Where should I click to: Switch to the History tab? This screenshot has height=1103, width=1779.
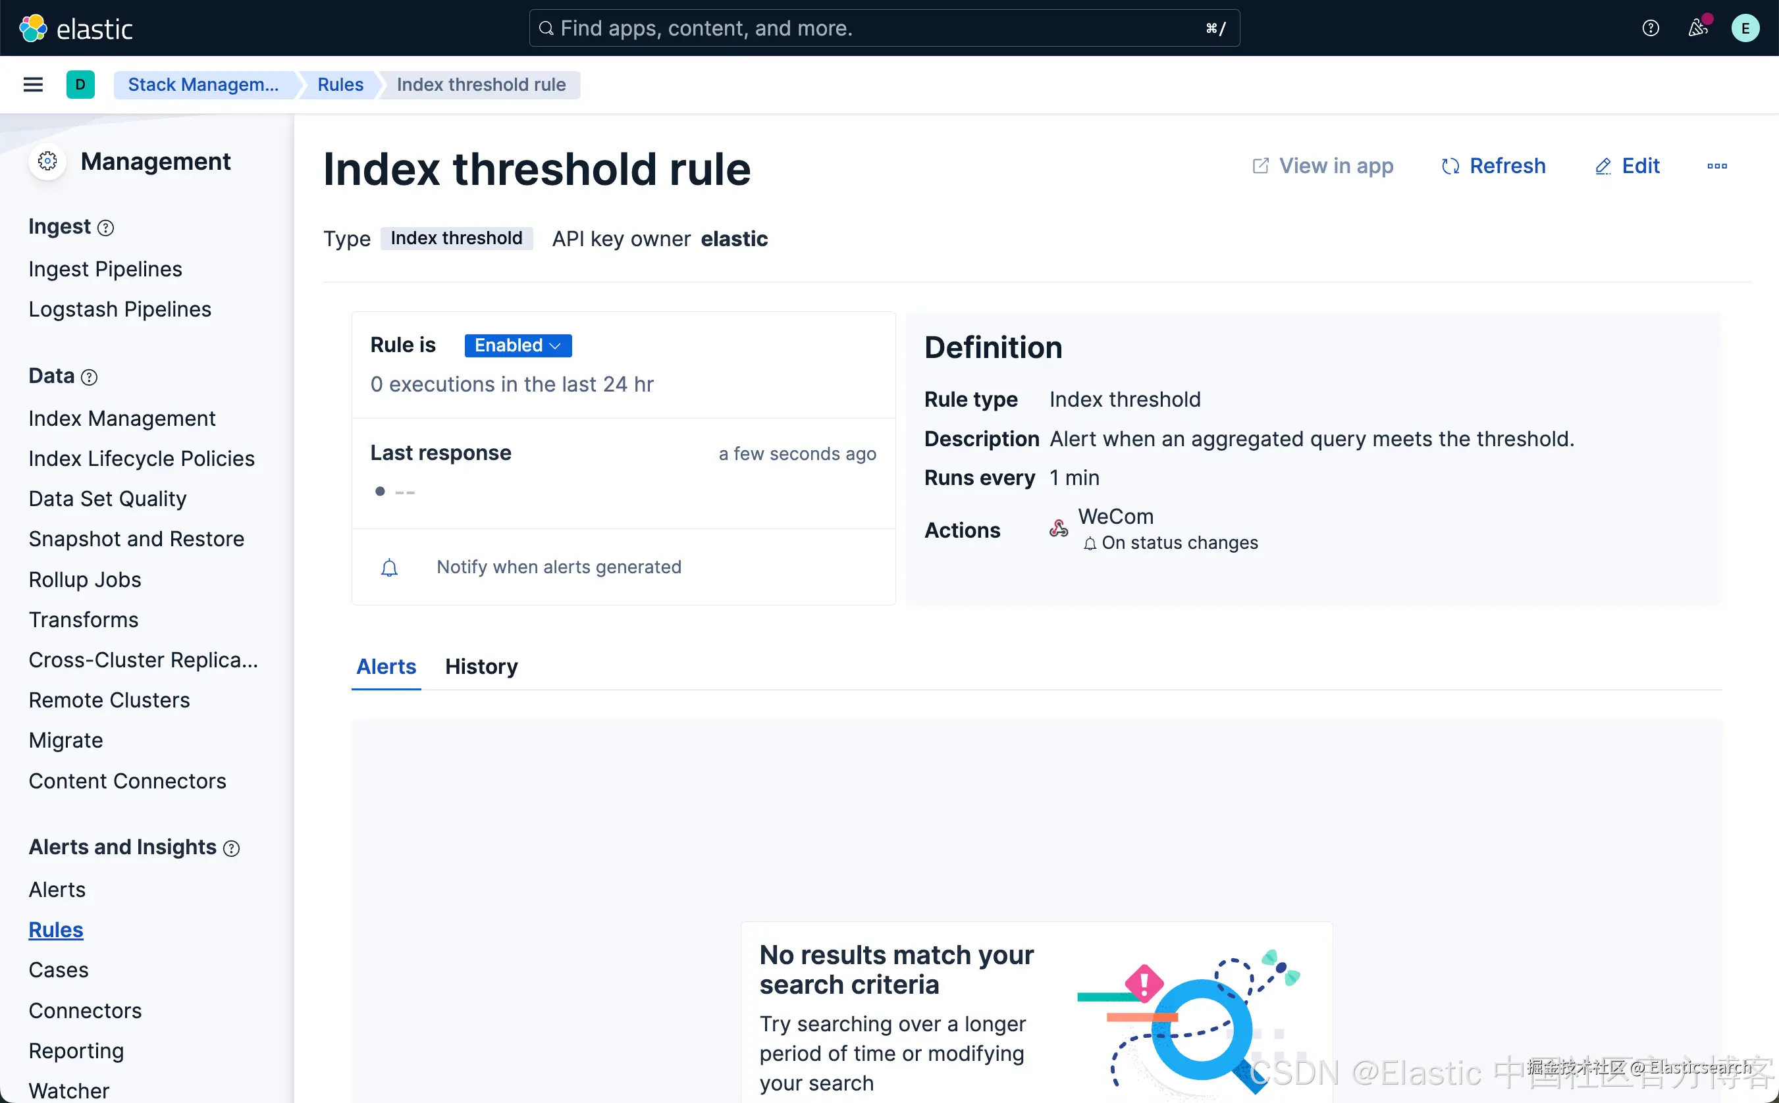481,667
